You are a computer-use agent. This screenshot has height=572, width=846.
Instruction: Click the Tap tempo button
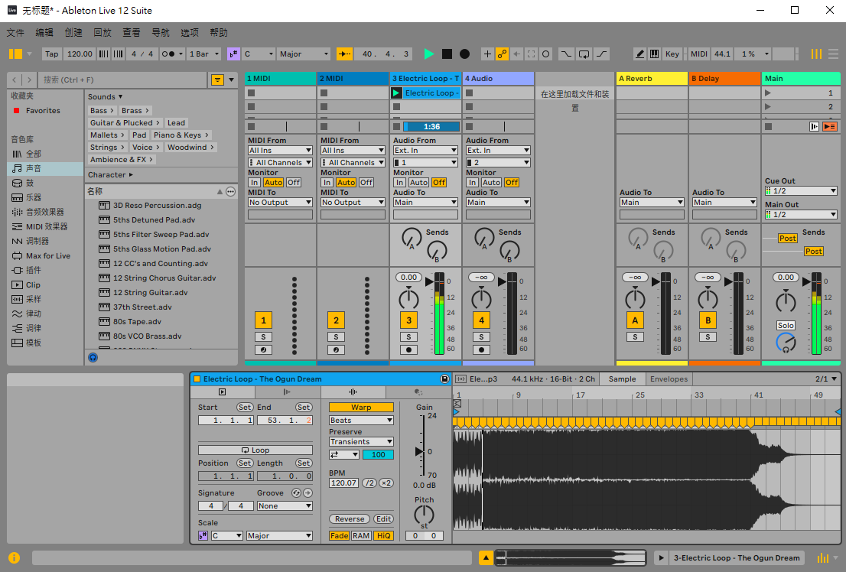tap(52, 54)
